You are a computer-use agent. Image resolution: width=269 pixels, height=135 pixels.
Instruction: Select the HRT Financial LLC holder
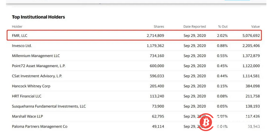coord(27,96)
